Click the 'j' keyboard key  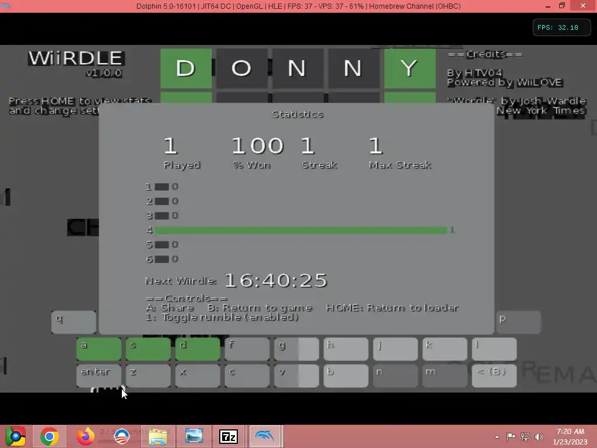point(396,349)
